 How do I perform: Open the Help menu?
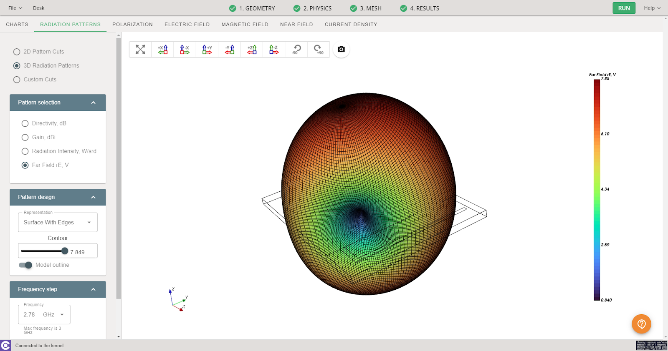(x=652, y=8)
